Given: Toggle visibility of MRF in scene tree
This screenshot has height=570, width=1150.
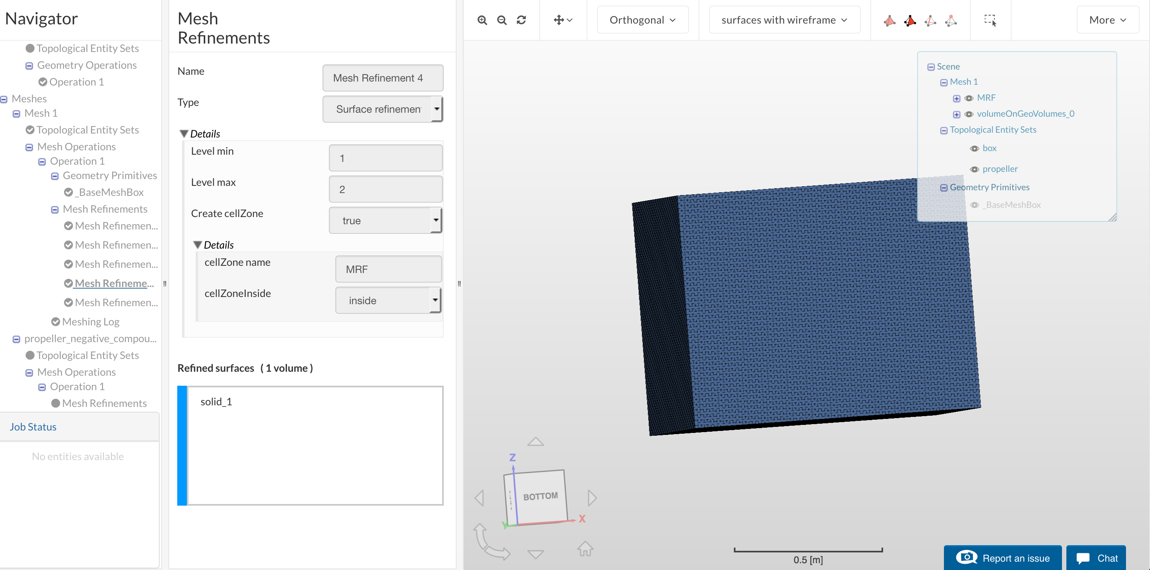Looking at the screenshot, I should (x=969, y=98).
